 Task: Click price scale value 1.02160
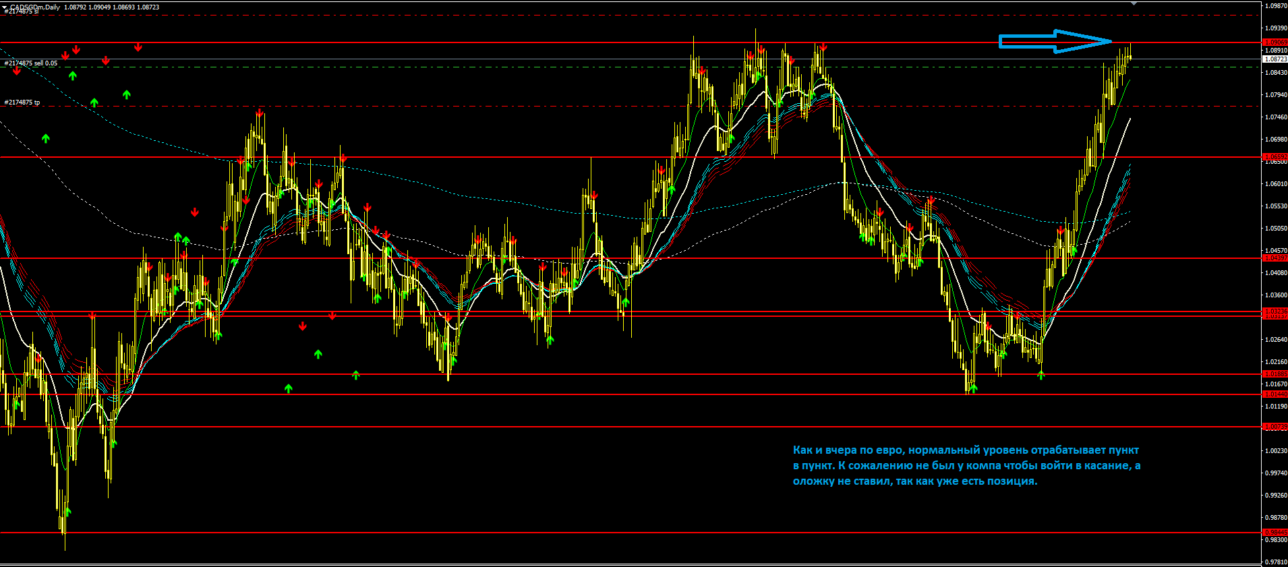(1275, 362)
